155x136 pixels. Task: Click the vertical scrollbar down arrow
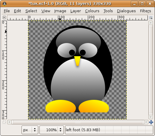click(151, 117)
